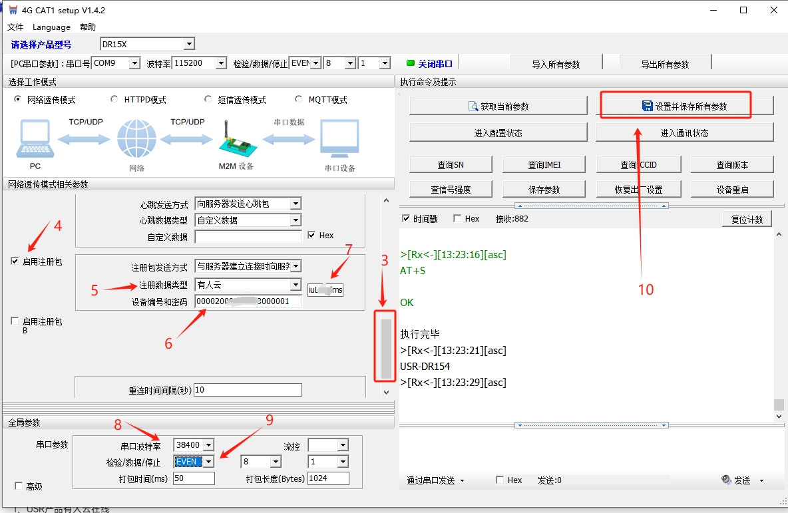Toggle the 启用注册包 checkbox
This screenshot has height=513, width=788.
[x=15, y=261]
